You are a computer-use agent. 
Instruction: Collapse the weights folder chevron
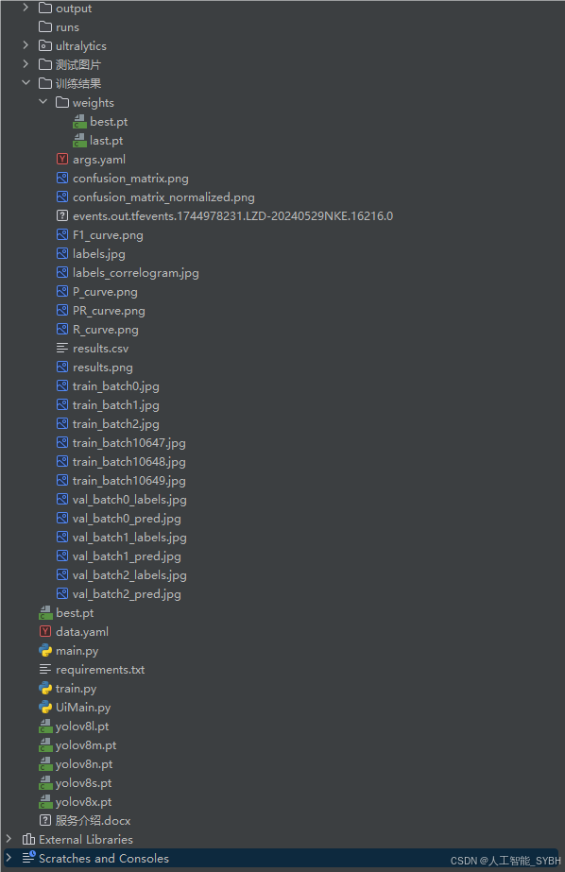tap(43, 102)
